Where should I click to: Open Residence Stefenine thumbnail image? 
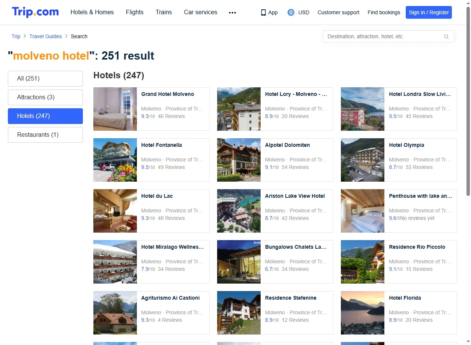click(x=239, y=313)
